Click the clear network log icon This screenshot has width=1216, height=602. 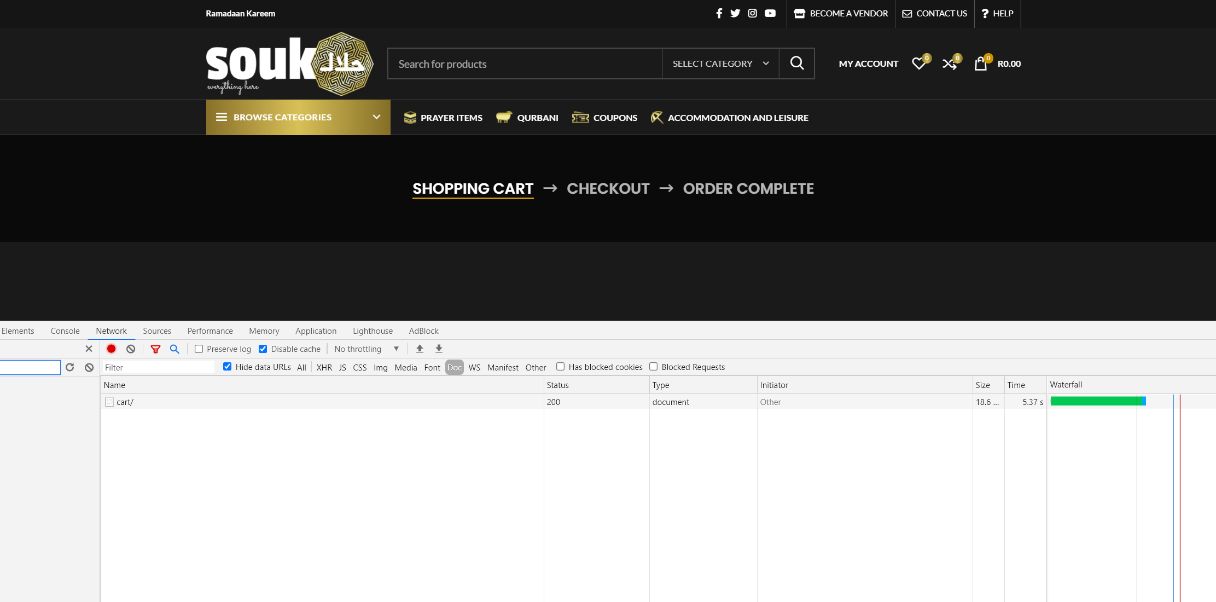tap(131, 349)
